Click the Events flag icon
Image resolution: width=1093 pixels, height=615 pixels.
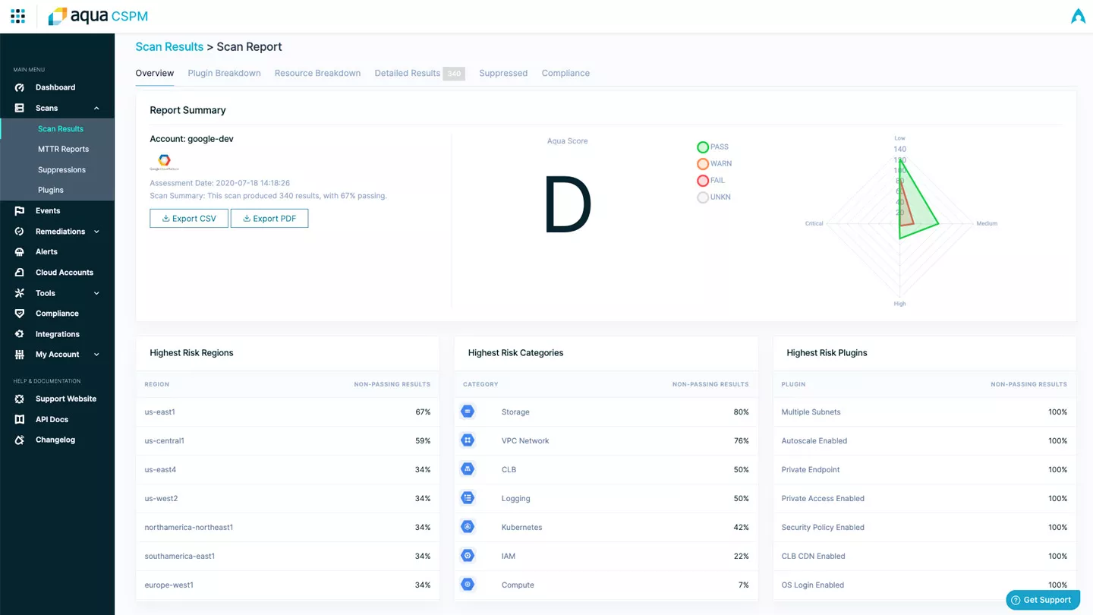tap(20, 211)
